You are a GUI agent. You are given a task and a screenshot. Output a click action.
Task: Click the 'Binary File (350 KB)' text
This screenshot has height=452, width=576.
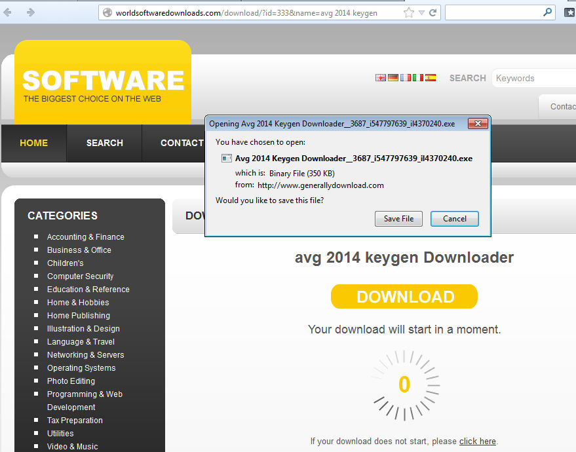302,174
